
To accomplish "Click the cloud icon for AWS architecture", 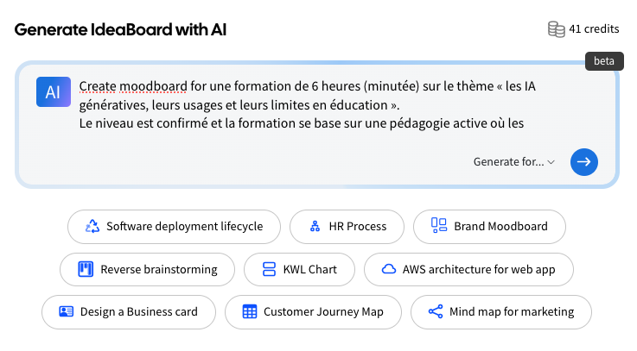I will (389, 269).
